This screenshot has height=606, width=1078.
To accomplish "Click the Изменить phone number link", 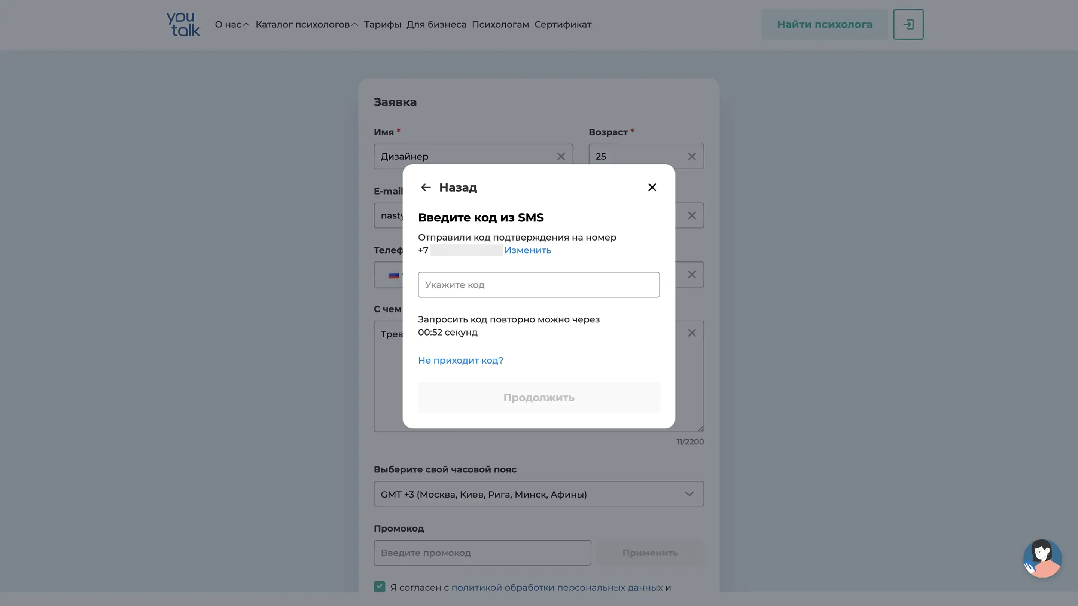I will [x=527, y=250].
